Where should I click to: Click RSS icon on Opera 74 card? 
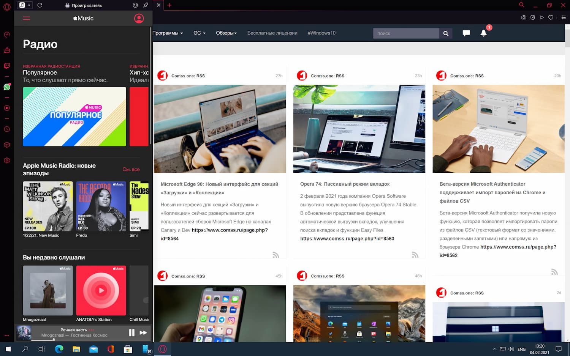[x=415, y=255]
